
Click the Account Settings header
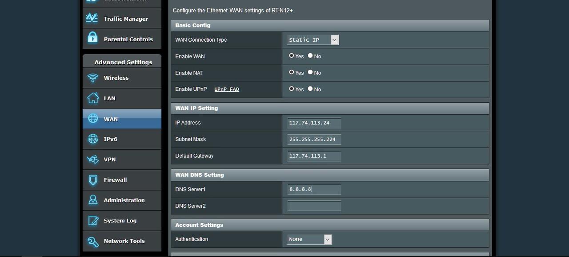[330, 225]
